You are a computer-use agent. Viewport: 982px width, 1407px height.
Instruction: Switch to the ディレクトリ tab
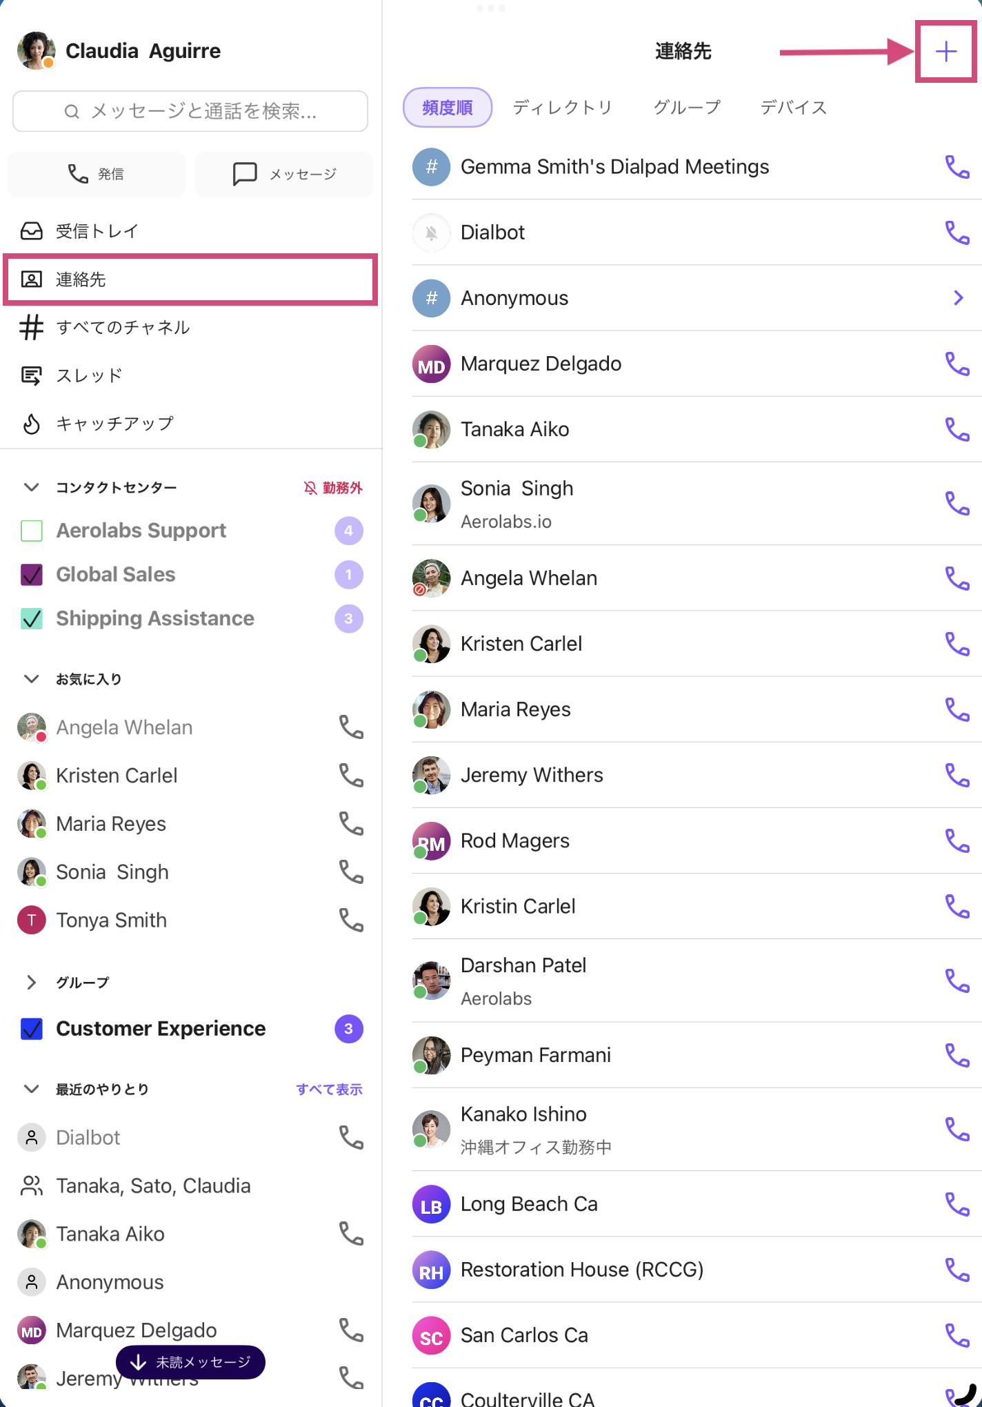[563, 108]
